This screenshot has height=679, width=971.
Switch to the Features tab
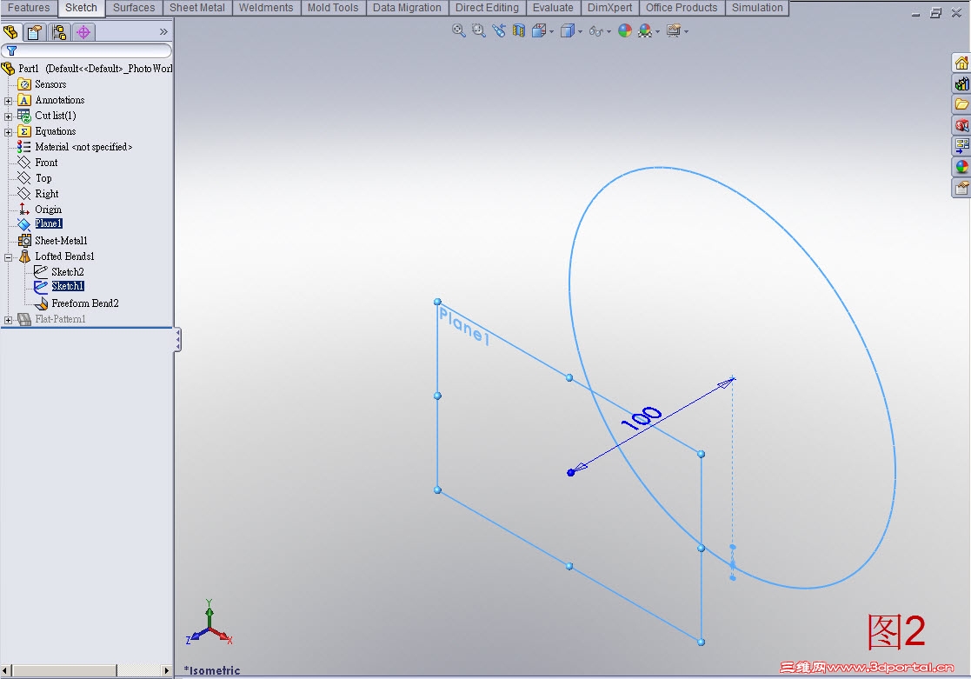point(29,8)
